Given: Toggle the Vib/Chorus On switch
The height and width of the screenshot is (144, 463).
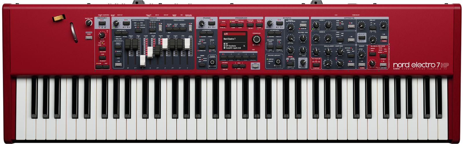Looking at the screenshot, I should pos(160,28).
